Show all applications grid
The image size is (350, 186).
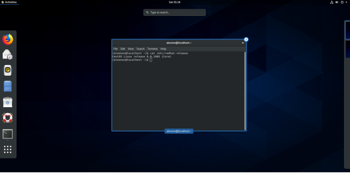(8, 149)
